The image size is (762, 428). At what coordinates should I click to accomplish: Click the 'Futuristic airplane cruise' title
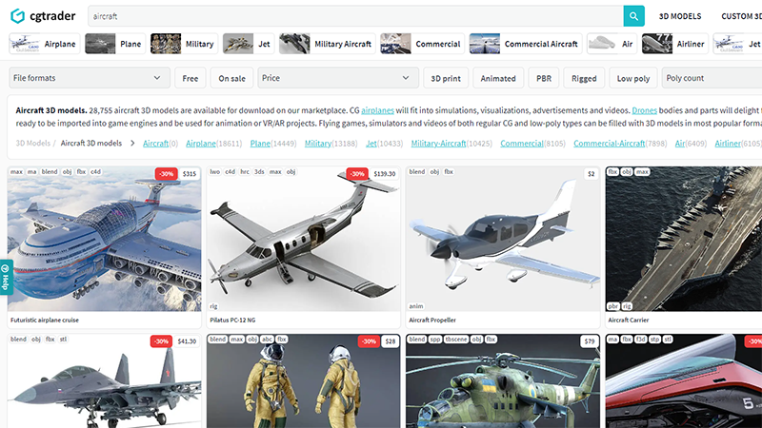click(45, 320)
